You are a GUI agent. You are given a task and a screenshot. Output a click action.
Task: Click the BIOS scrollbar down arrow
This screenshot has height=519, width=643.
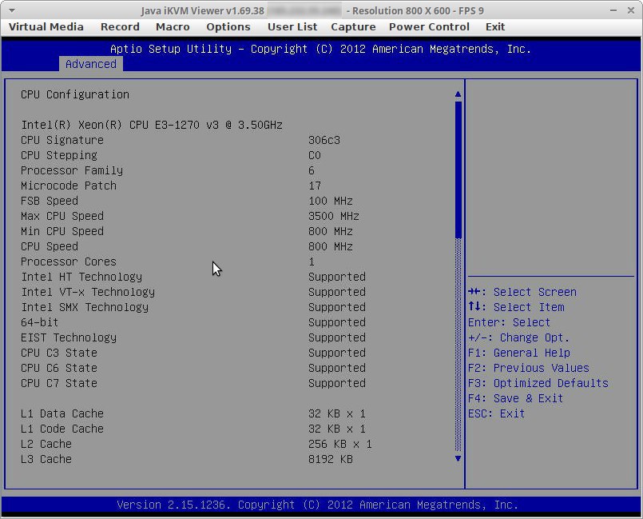tap(458, 459)
